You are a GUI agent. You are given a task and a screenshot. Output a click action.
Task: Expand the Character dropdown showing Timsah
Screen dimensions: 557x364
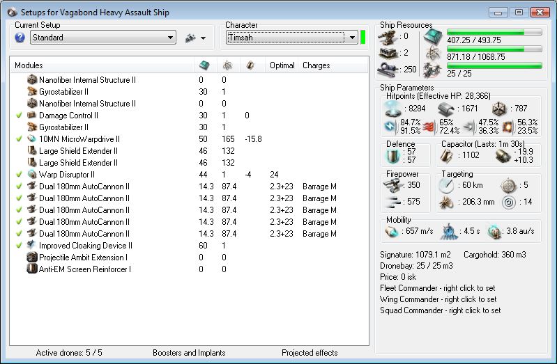[x=292, y=38]
